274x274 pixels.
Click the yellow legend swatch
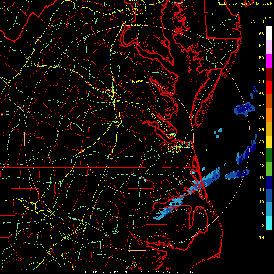(269, 142)
